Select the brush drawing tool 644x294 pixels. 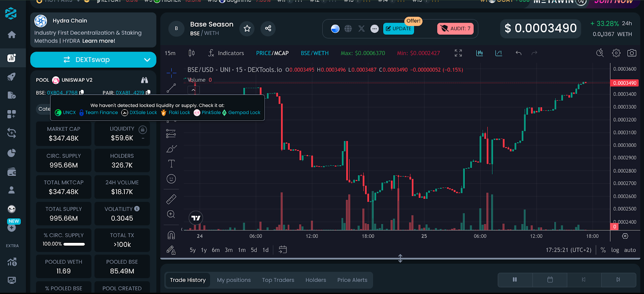click(x=171, y=149)
